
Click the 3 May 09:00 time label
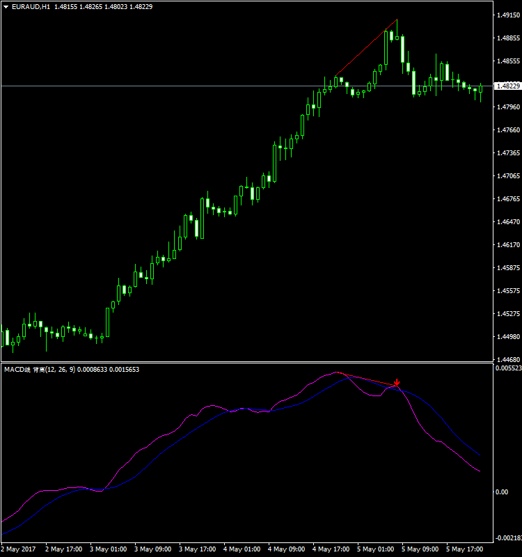[153, 549]
